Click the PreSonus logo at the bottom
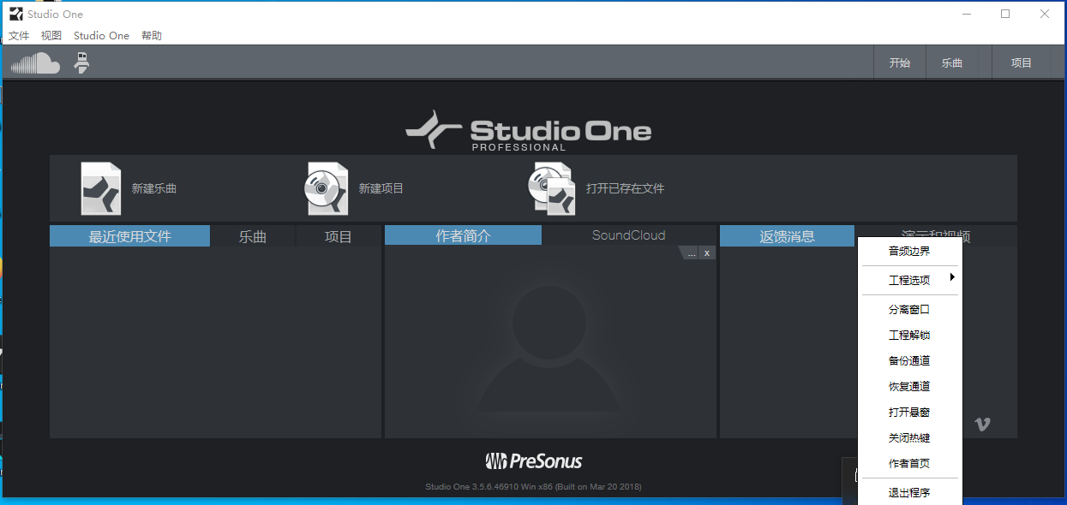The height and width of the screenshot is (505, 1067). tap(533, 461)
